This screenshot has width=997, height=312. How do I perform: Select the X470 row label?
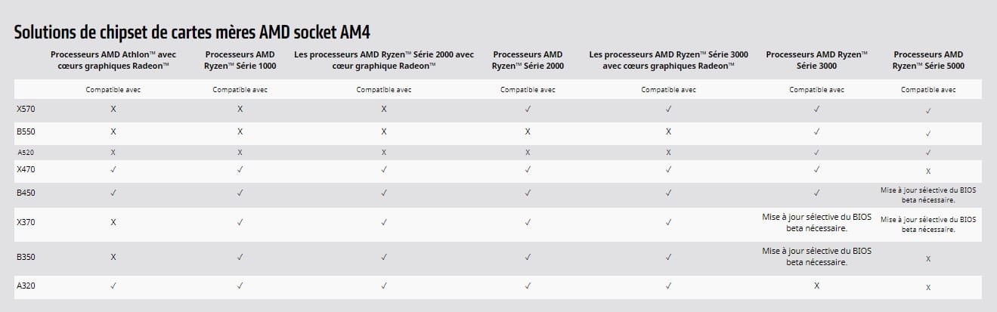(25, 170)
